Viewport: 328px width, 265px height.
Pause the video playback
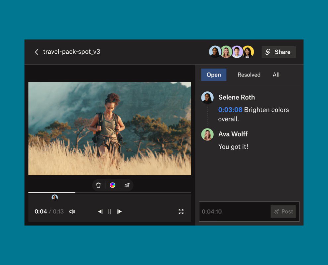(110, 211)
